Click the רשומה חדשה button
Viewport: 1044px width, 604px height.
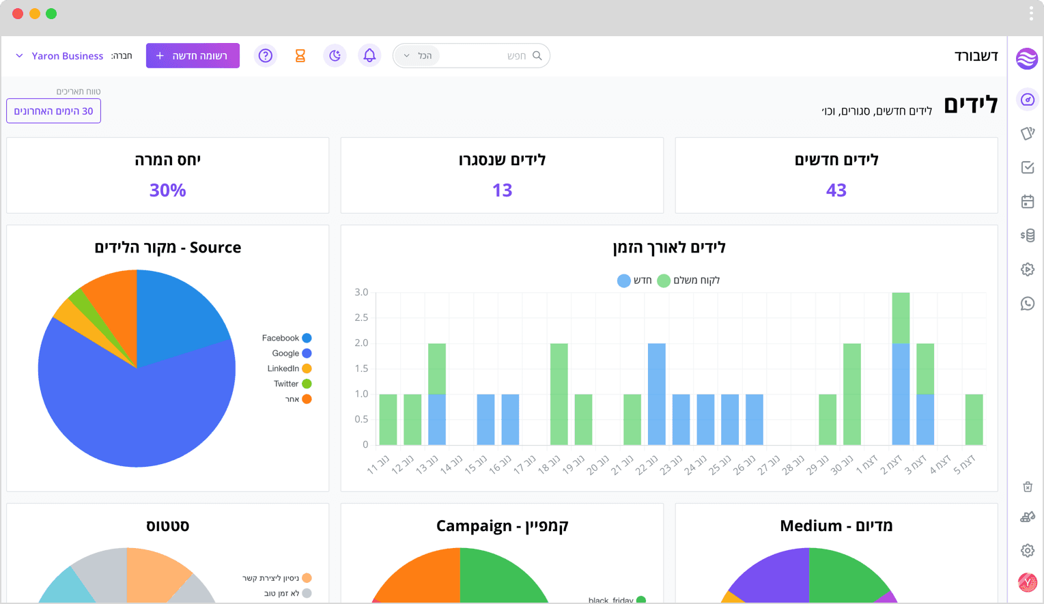193,56
